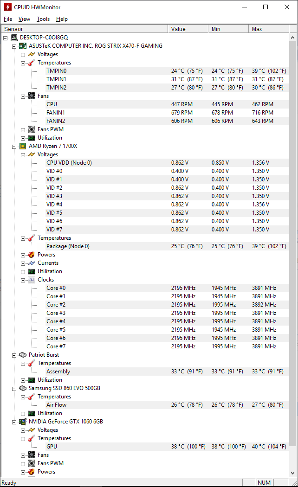This screenshot has height=487, width=298.
Task: Click the motherboard Fans PWM icon
Action: [32, 129]
